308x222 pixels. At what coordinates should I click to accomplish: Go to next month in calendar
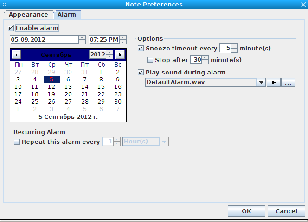(120, 55)
